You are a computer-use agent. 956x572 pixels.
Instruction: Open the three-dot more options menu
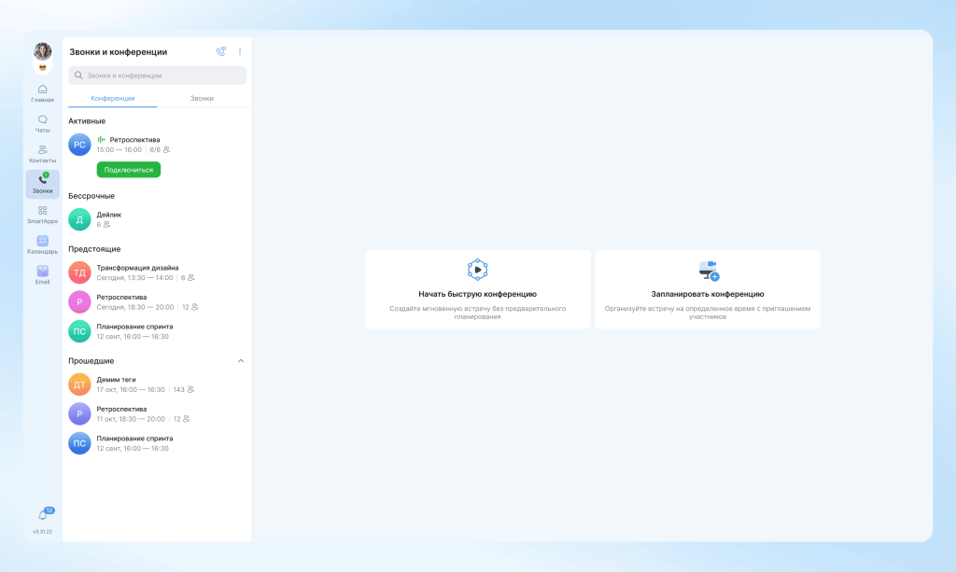240,52
